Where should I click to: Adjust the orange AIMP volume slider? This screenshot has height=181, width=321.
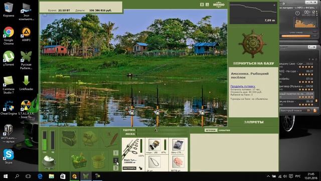[296, 36]
